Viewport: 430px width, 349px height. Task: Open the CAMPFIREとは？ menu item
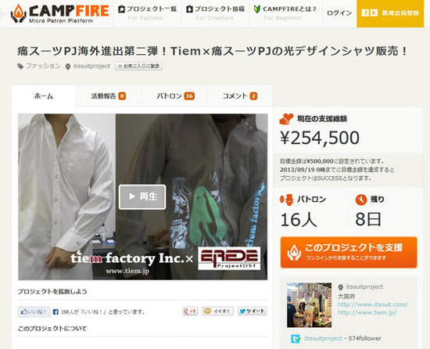pos(285,13)
